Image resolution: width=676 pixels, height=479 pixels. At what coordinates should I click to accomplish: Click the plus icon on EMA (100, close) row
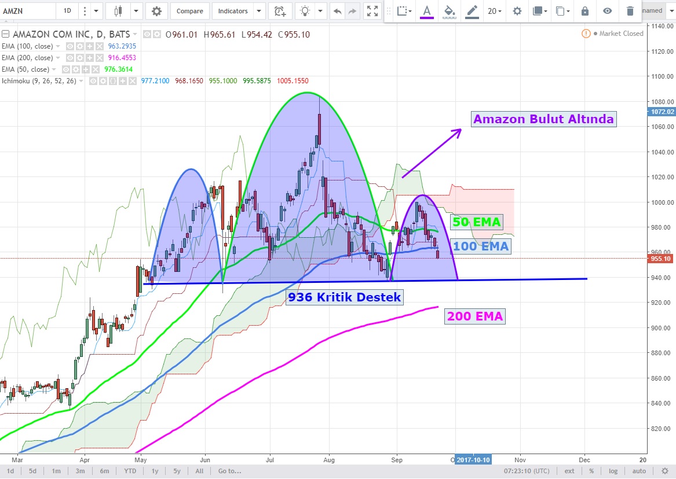(x=90, y=46)
